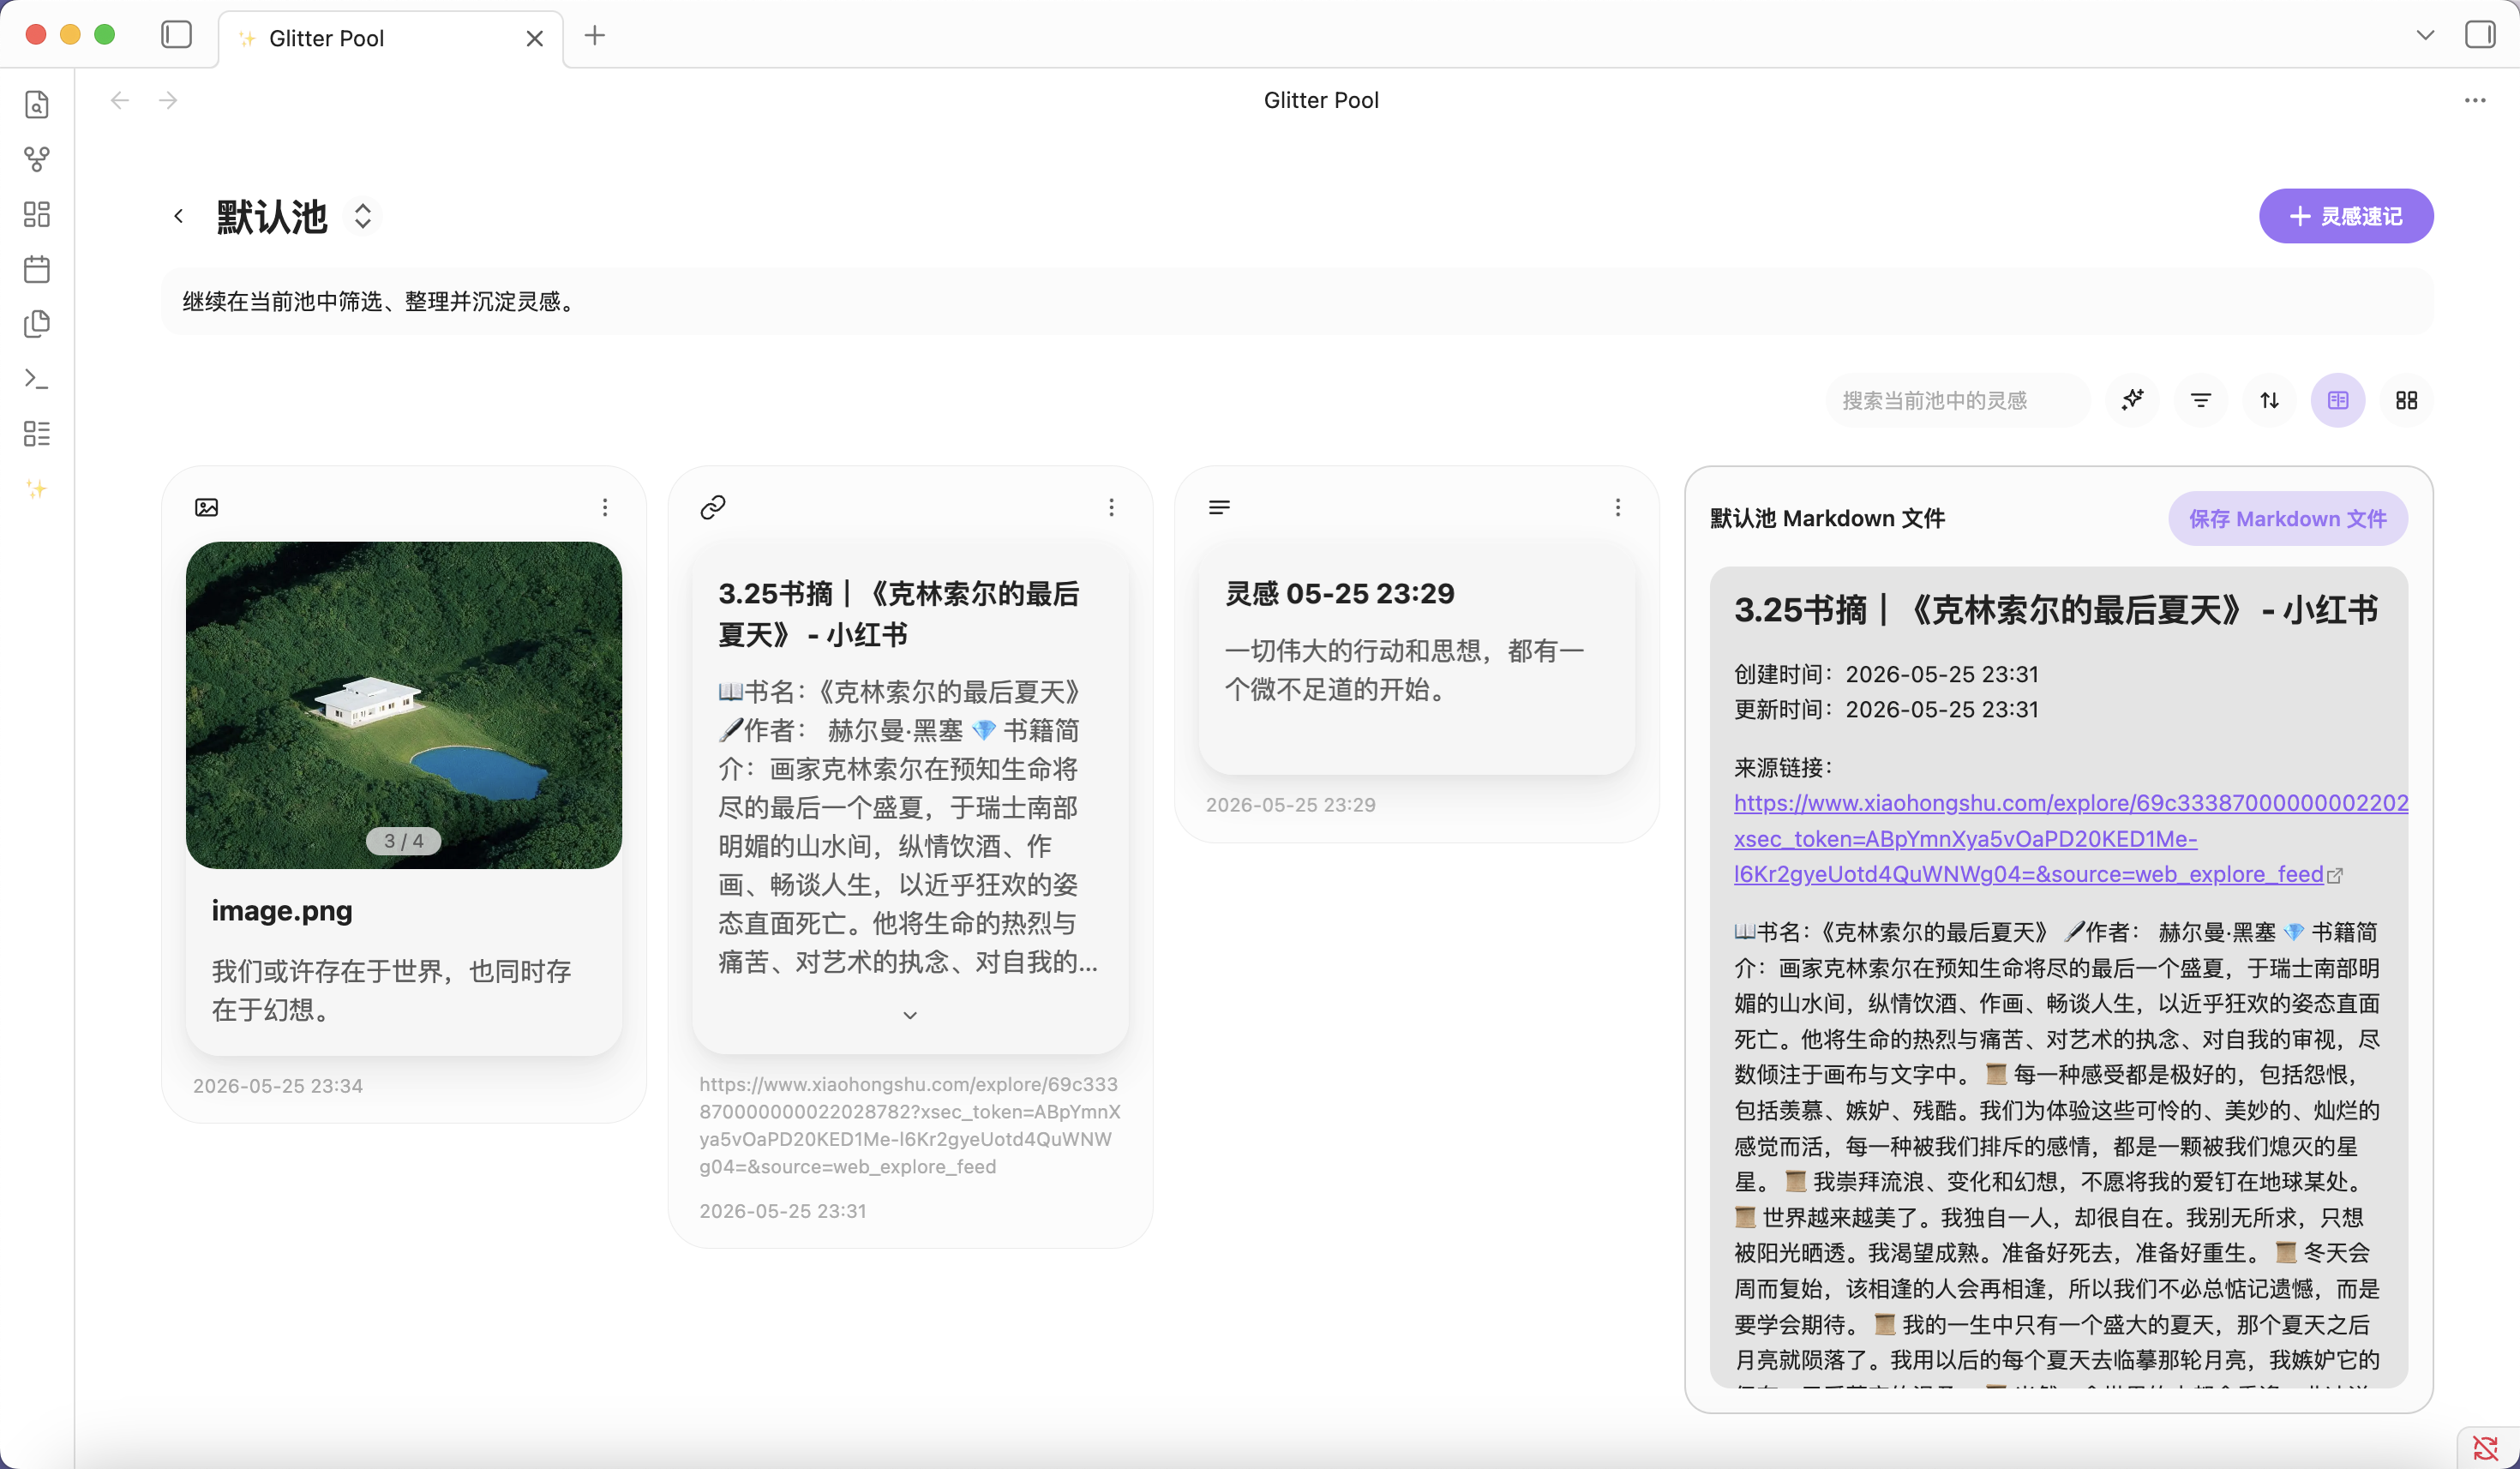Screen dimensions: 2520x1469
Task: Switch to grid layout view
Action: click(x=2407, y=400)
